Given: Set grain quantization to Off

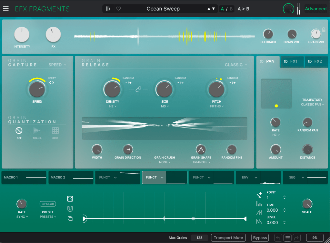Looking at the screenshot, I should tap(19, 131).
